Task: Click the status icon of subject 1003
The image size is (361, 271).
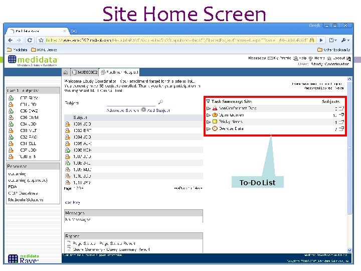Action: pos(68,130)
